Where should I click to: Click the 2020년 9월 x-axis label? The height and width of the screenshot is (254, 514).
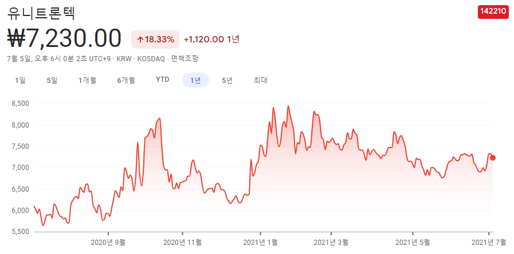pyautogui.click(x=108, y=242)
